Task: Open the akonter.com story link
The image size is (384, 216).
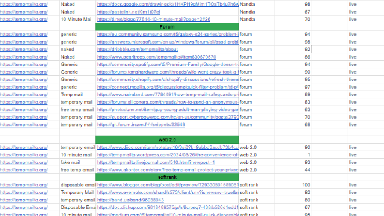Action: pos(168,170)
